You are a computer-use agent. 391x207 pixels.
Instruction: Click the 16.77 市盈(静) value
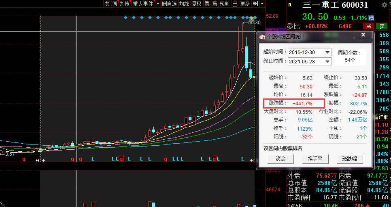click(329, 198)
